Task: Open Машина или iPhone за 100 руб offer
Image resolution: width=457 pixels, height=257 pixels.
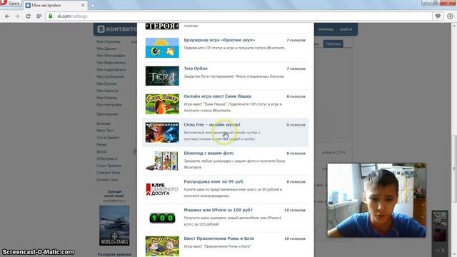Action: (x=218, y=210)
